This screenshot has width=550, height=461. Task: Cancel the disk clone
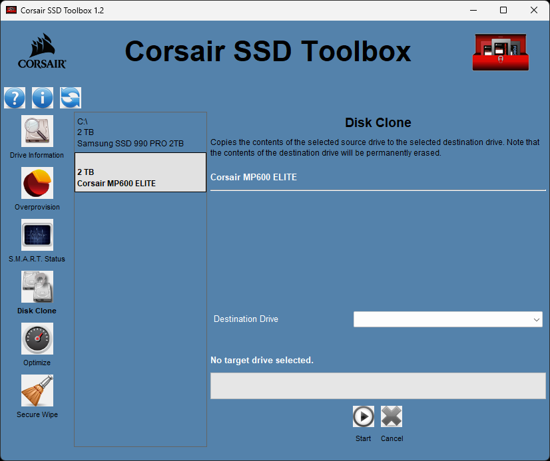pyautogui.click(x=392, y=416)
